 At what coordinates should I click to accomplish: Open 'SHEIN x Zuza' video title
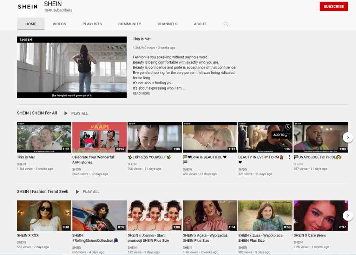pos(261,238)
